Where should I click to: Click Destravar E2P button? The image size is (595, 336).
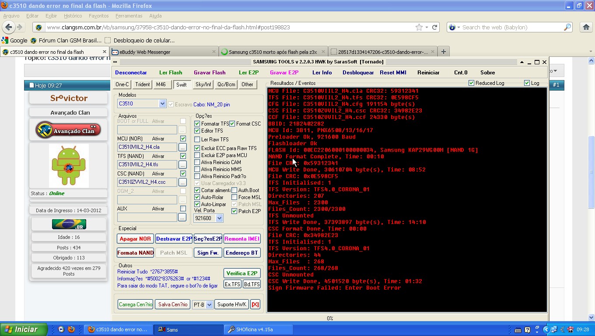tap(174, 239)
